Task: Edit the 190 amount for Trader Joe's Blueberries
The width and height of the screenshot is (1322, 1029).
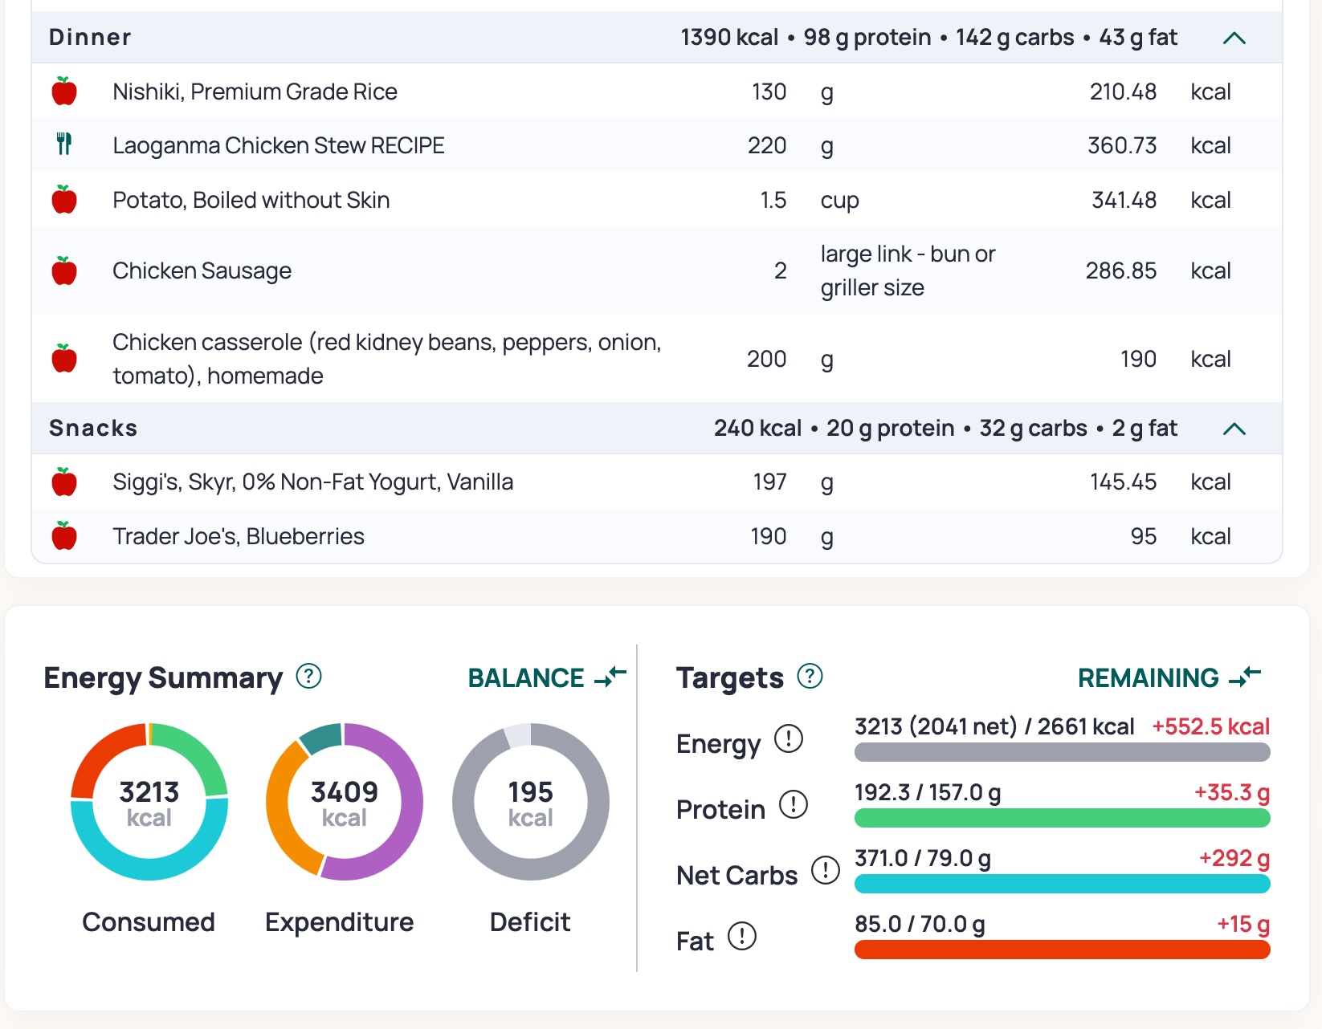Action: [768, 536]
